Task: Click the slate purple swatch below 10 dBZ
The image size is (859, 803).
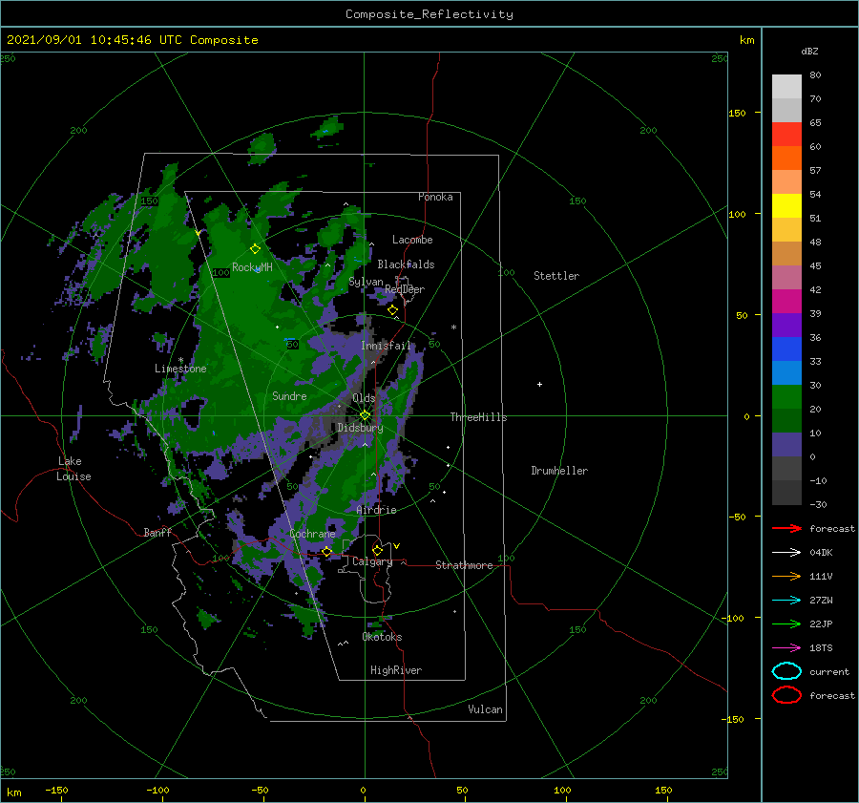Action: click(x=786, y=445)
